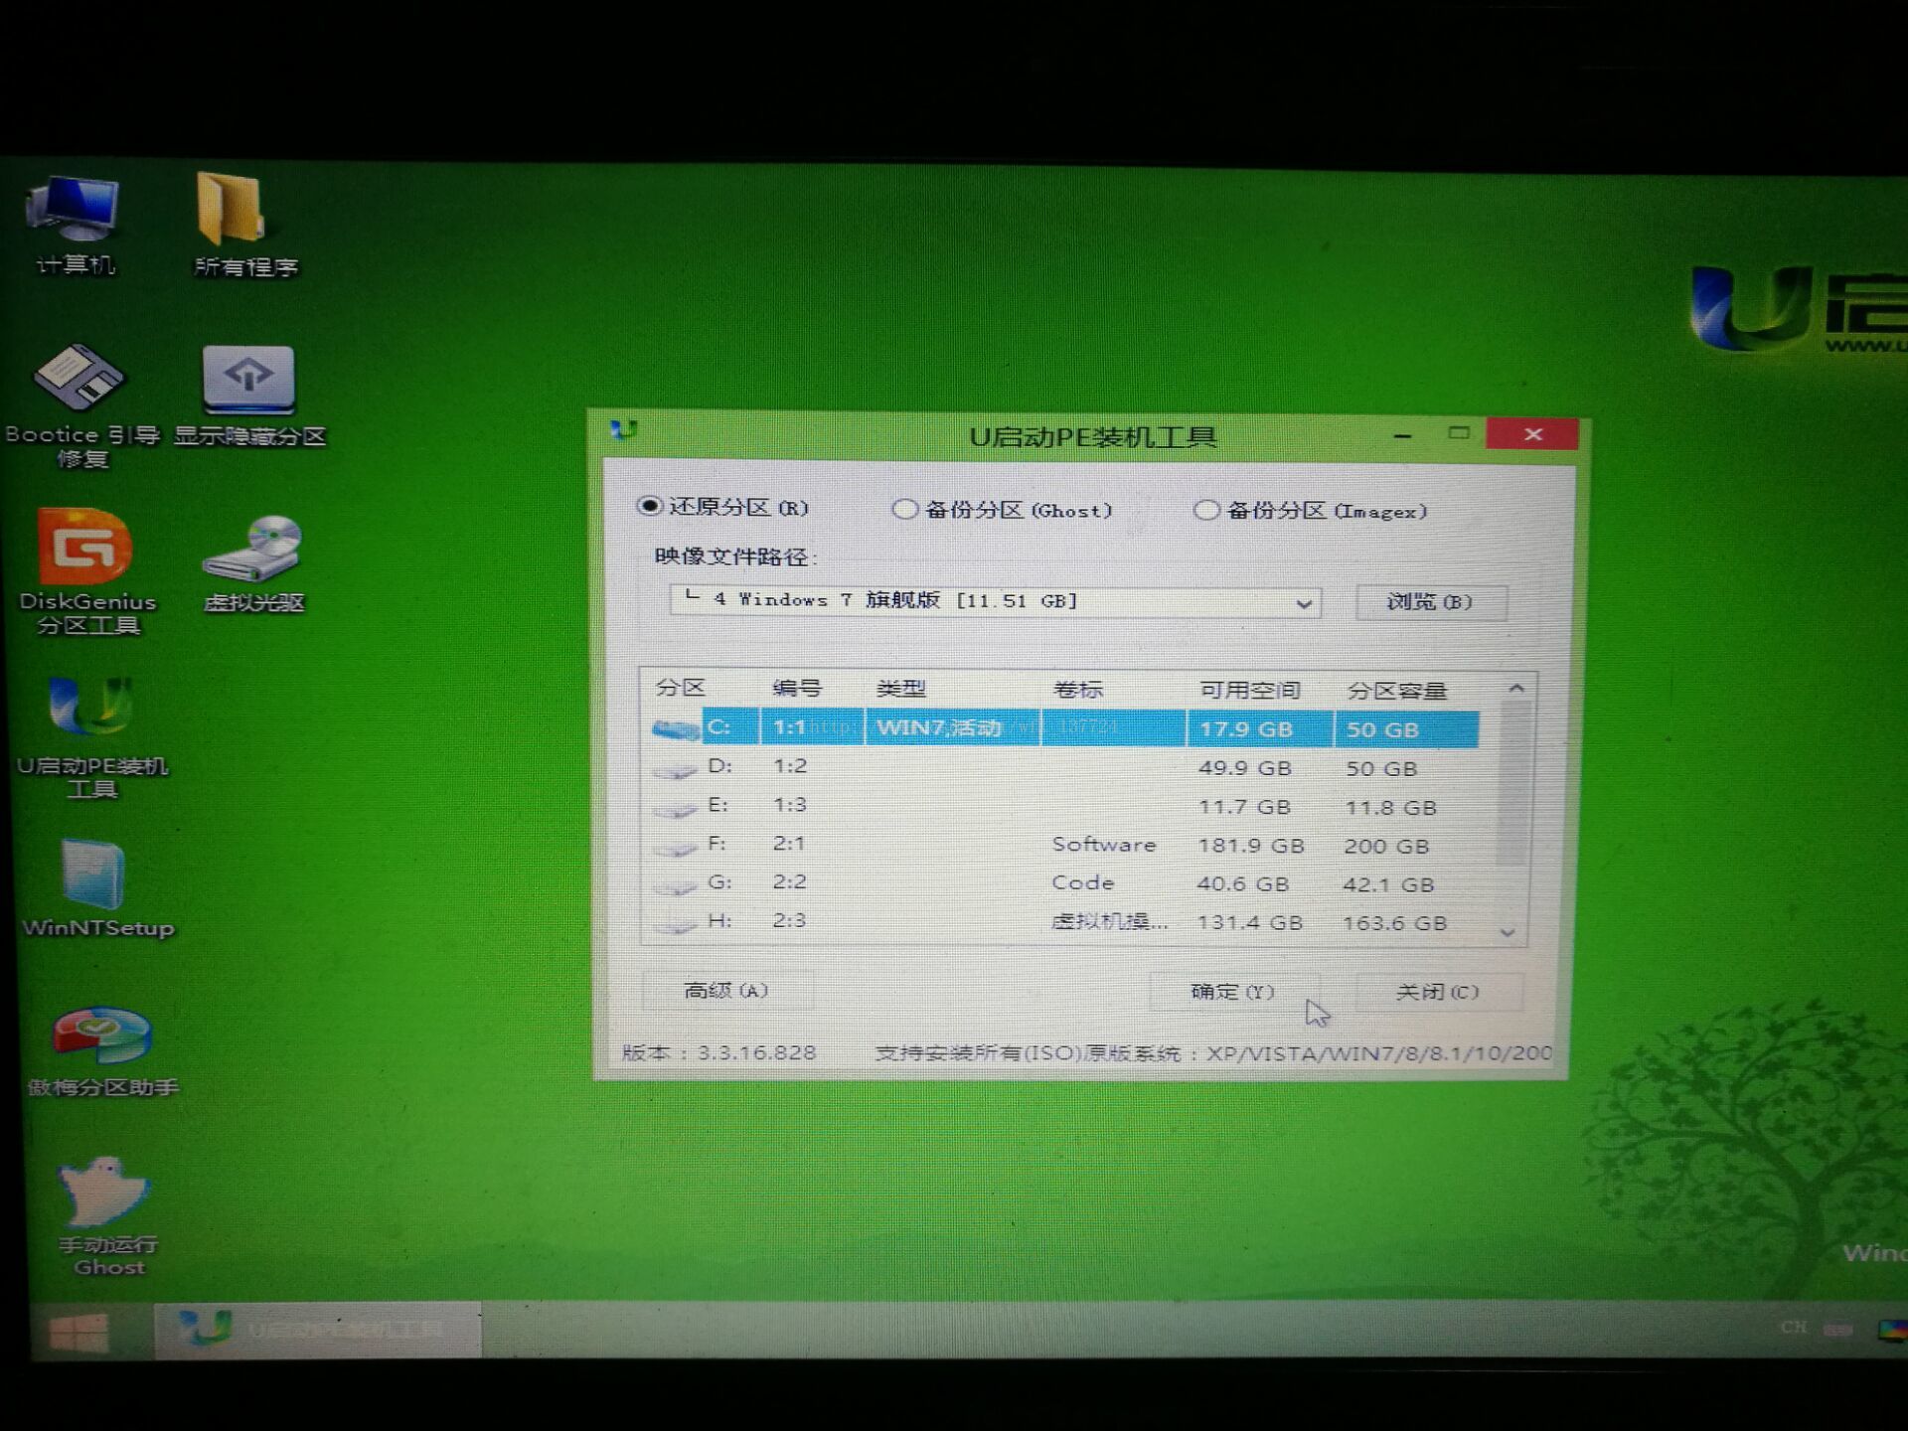The width and height of the screenshot is (1908, 1431).
Task: Click 49.9 GB free space value
Action: [x=1245, y=768]
